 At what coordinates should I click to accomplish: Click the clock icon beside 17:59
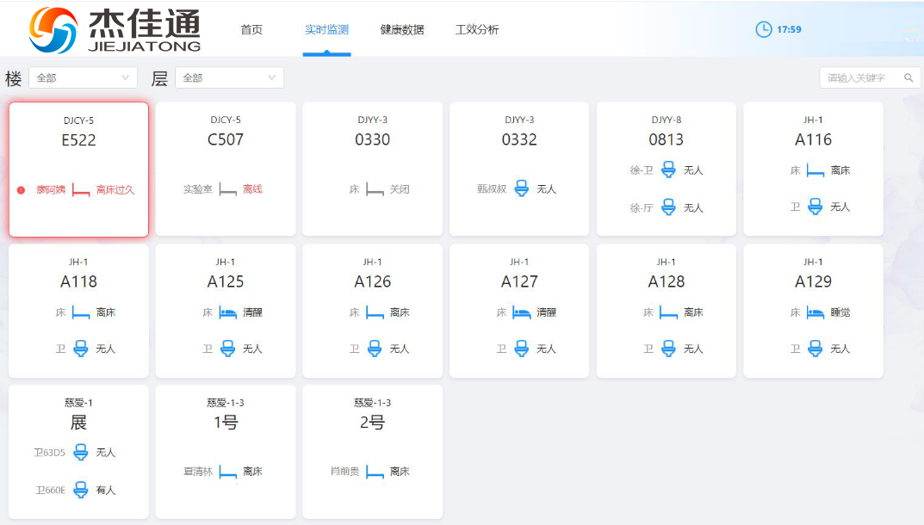pos(763,29)
